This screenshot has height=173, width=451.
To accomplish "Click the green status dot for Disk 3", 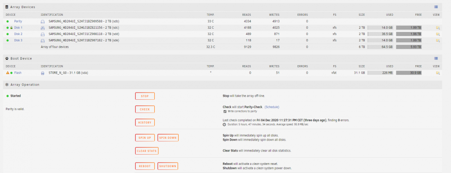I will (x=8, y=40).
